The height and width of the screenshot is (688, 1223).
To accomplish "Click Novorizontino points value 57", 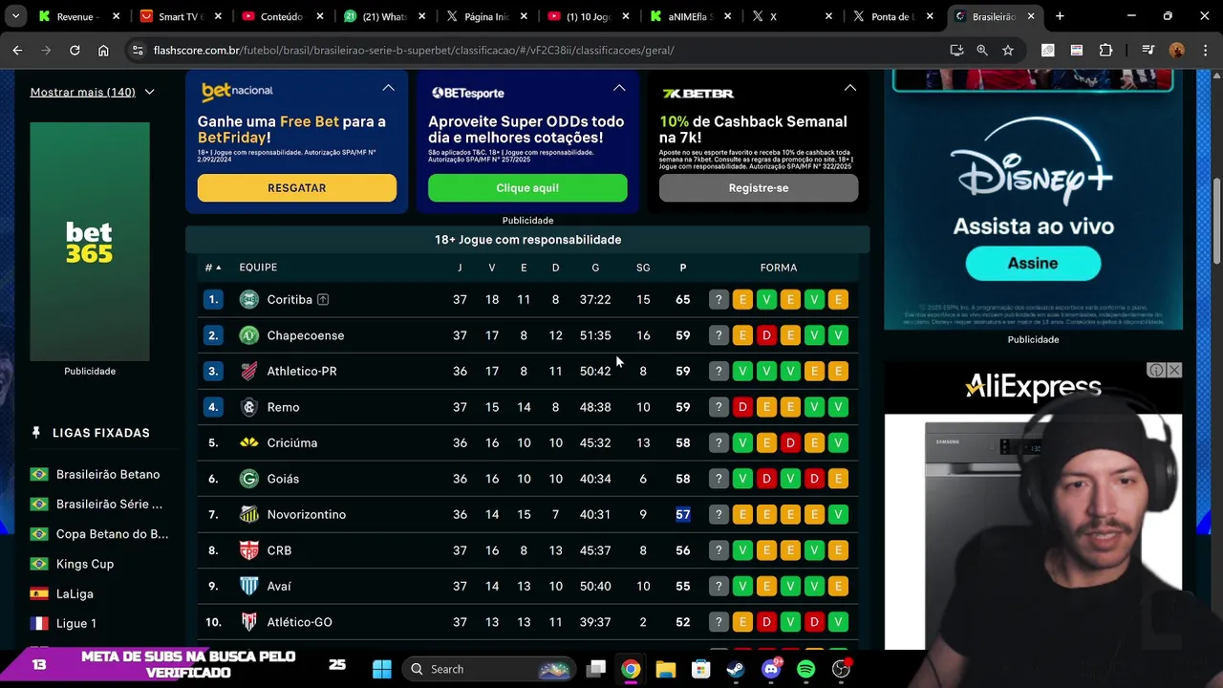I will (682, 514).
